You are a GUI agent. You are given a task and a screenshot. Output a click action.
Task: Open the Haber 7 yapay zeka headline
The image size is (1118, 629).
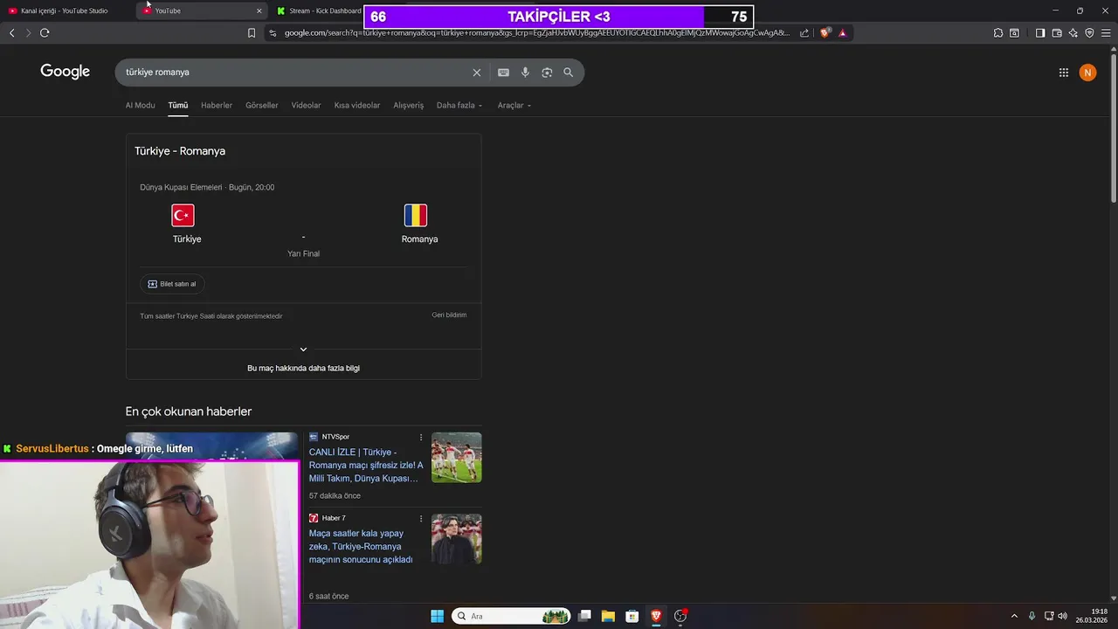(361, 547)
